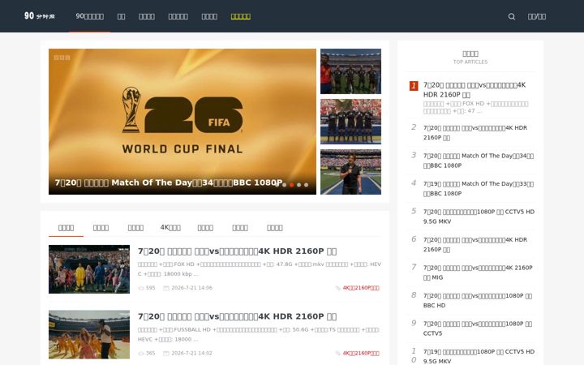Open Top Articles rank 6 4K HDR 2160P entry

475,244
